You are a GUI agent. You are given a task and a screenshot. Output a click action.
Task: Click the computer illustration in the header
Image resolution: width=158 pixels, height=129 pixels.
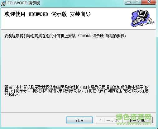pyautogui.click(x=142, y=18)
